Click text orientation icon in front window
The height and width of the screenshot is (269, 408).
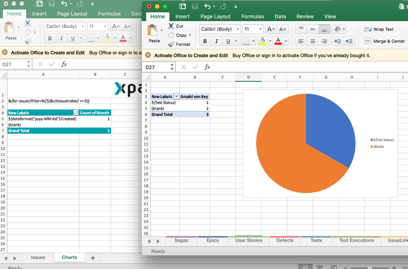click(x=337, y=29)
